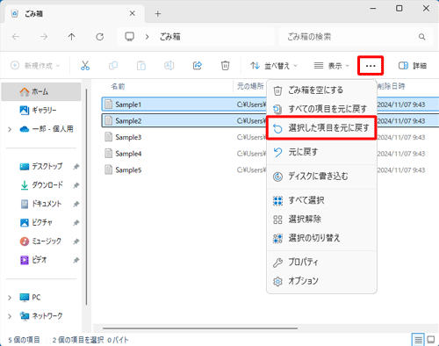Image resolution: width=439 pixels, height=346 pixels.
Task: Close the ごみ箱 tab
Action: pos(133,13)
